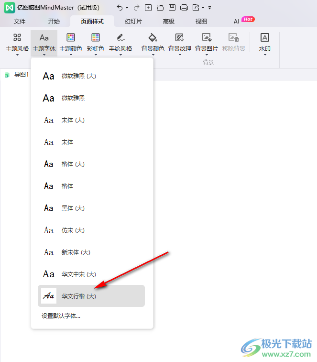This screenshot has height=362, width=317.
Task: Choose the 黑体 (大) theme font
Action: coord(91,208)
